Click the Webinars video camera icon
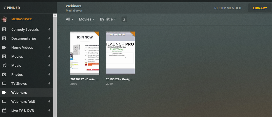This screenshot has width=272, height=117. click(x=4, y=93)
